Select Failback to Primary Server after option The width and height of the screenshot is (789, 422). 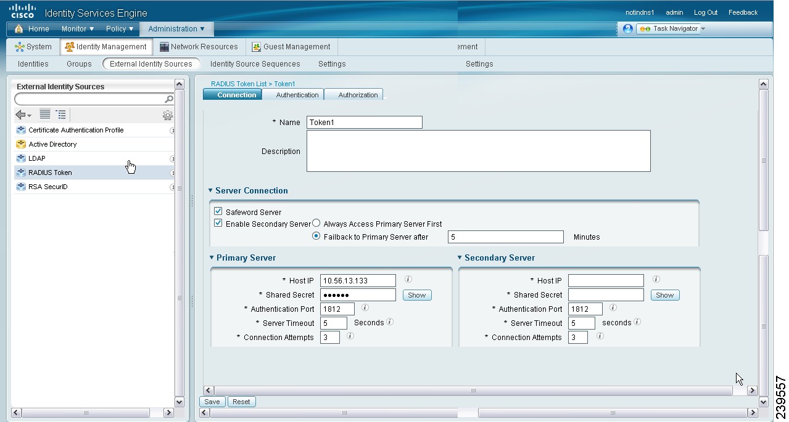tap(316, 237)
